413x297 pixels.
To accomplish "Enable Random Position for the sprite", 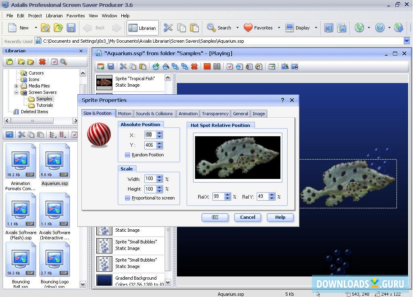I will click(127, 155).
